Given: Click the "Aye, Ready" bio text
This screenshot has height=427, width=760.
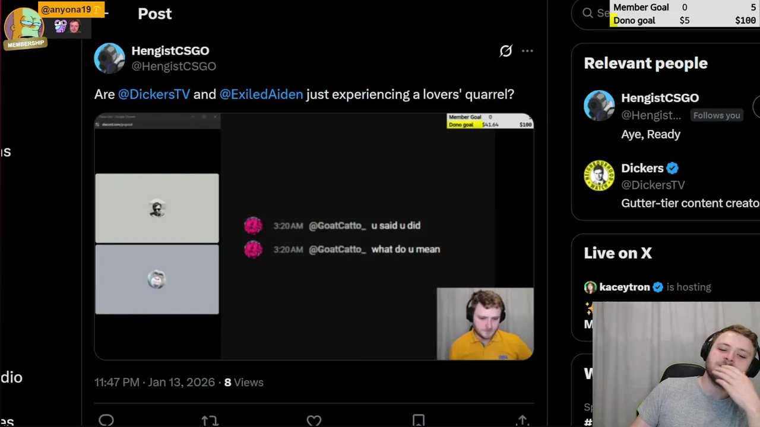Looking at the screenshot, I should pos(651,135).
